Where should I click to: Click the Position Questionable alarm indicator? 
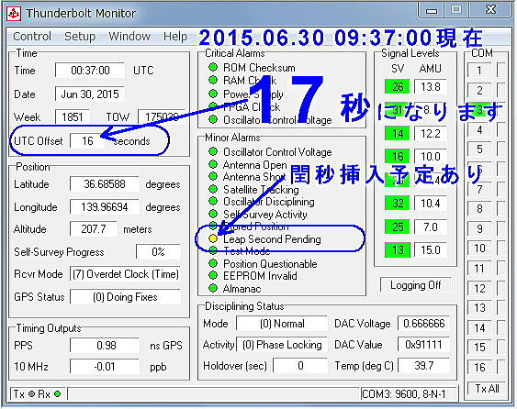click(x=213, y=263)
